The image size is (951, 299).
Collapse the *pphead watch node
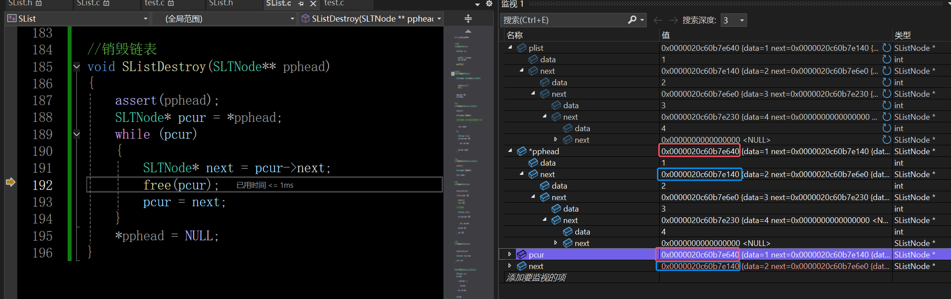click(x=510, y=150)
